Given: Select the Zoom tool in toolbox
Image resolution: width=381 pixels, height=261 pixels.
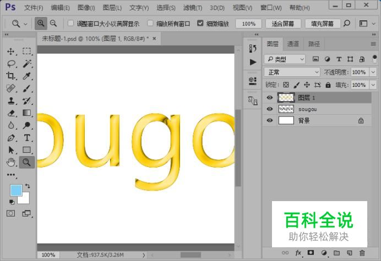Looking at the screenshot, I should click(27, 162).
